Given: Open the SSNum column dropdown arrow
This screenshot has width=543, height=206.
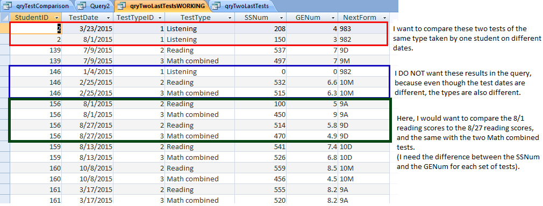Looking at the screenshot, I should coord(282,18).
